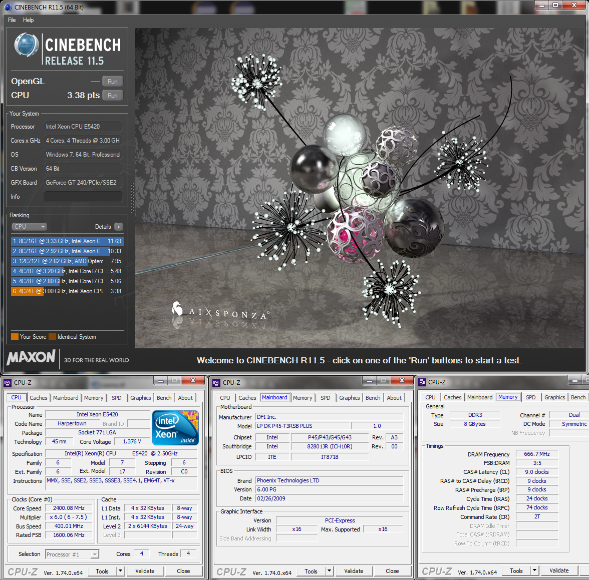Click DRAM Frequency 666.7 MHz value

537,454
